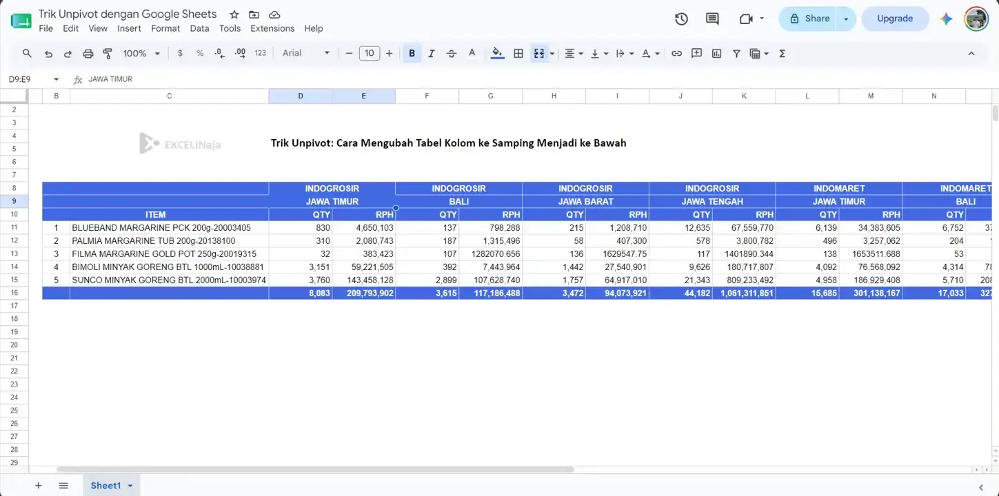Increase the font size
This screenshot has width=999, height=496.
389,53
